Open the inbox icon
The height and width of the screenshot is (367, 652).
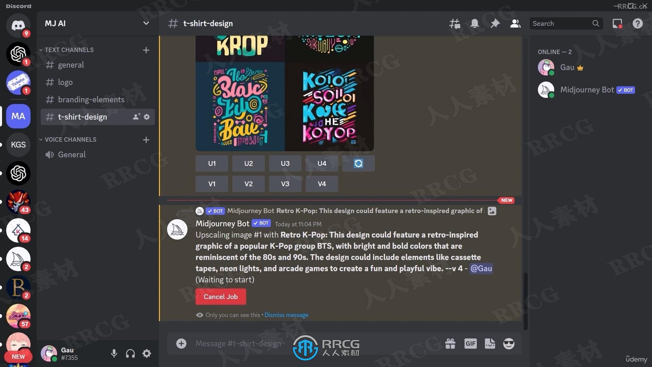pyautogui.click(x=617, y=23)
